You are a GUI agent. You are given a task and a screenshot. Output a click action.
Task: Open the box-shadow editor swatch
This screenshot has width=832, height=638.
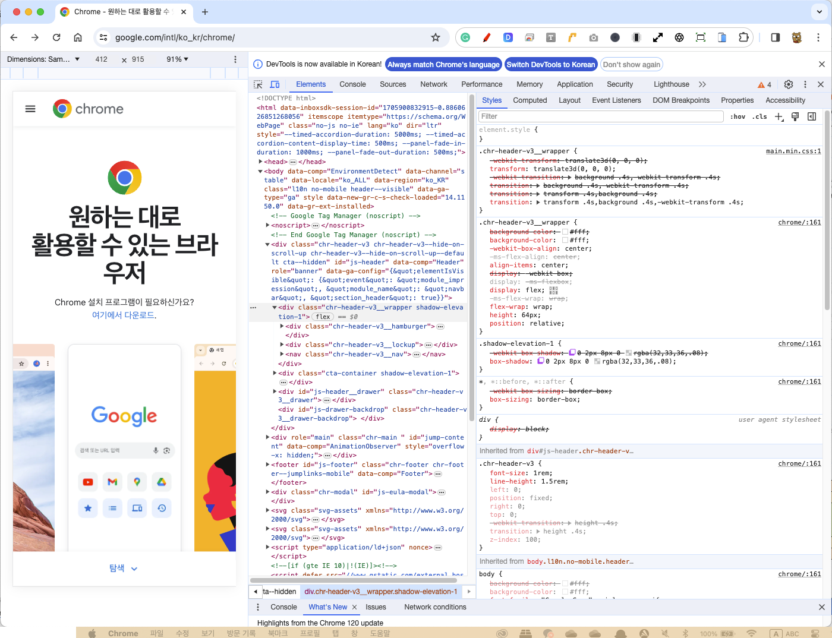click(x=541, y=361)
